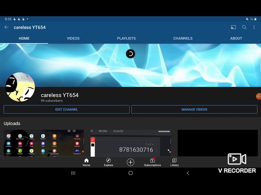Tap the Android recent apps button

click(x=73, y=173)
